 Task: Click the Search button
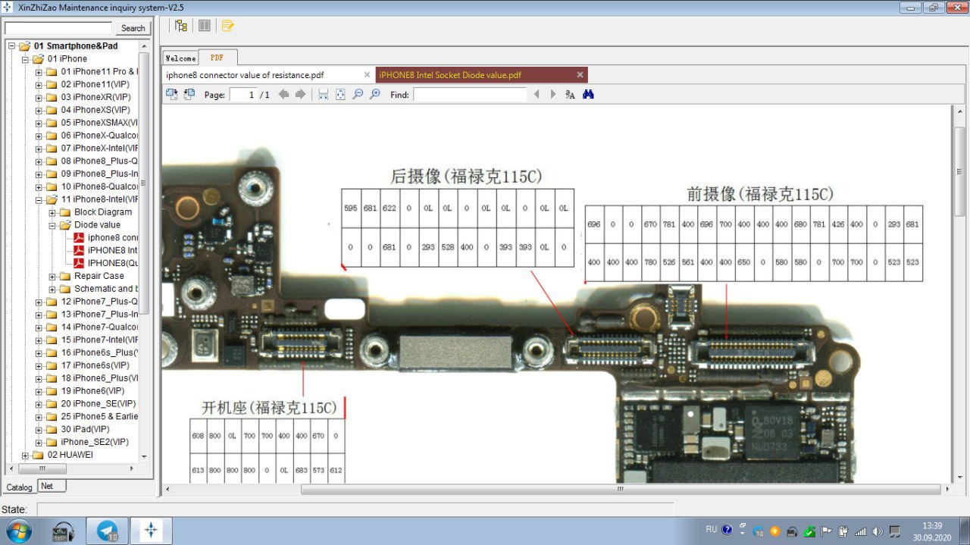133,28
